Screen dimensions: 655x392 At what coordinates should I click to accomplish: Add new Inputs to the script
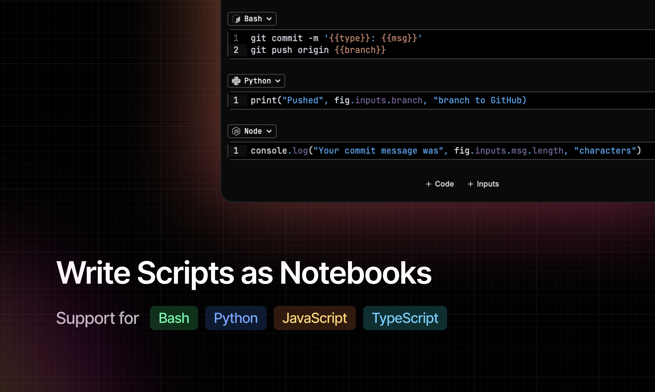[x=483, y=184]
